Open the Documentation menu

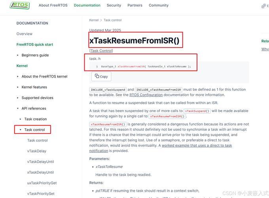coord(87,5)
